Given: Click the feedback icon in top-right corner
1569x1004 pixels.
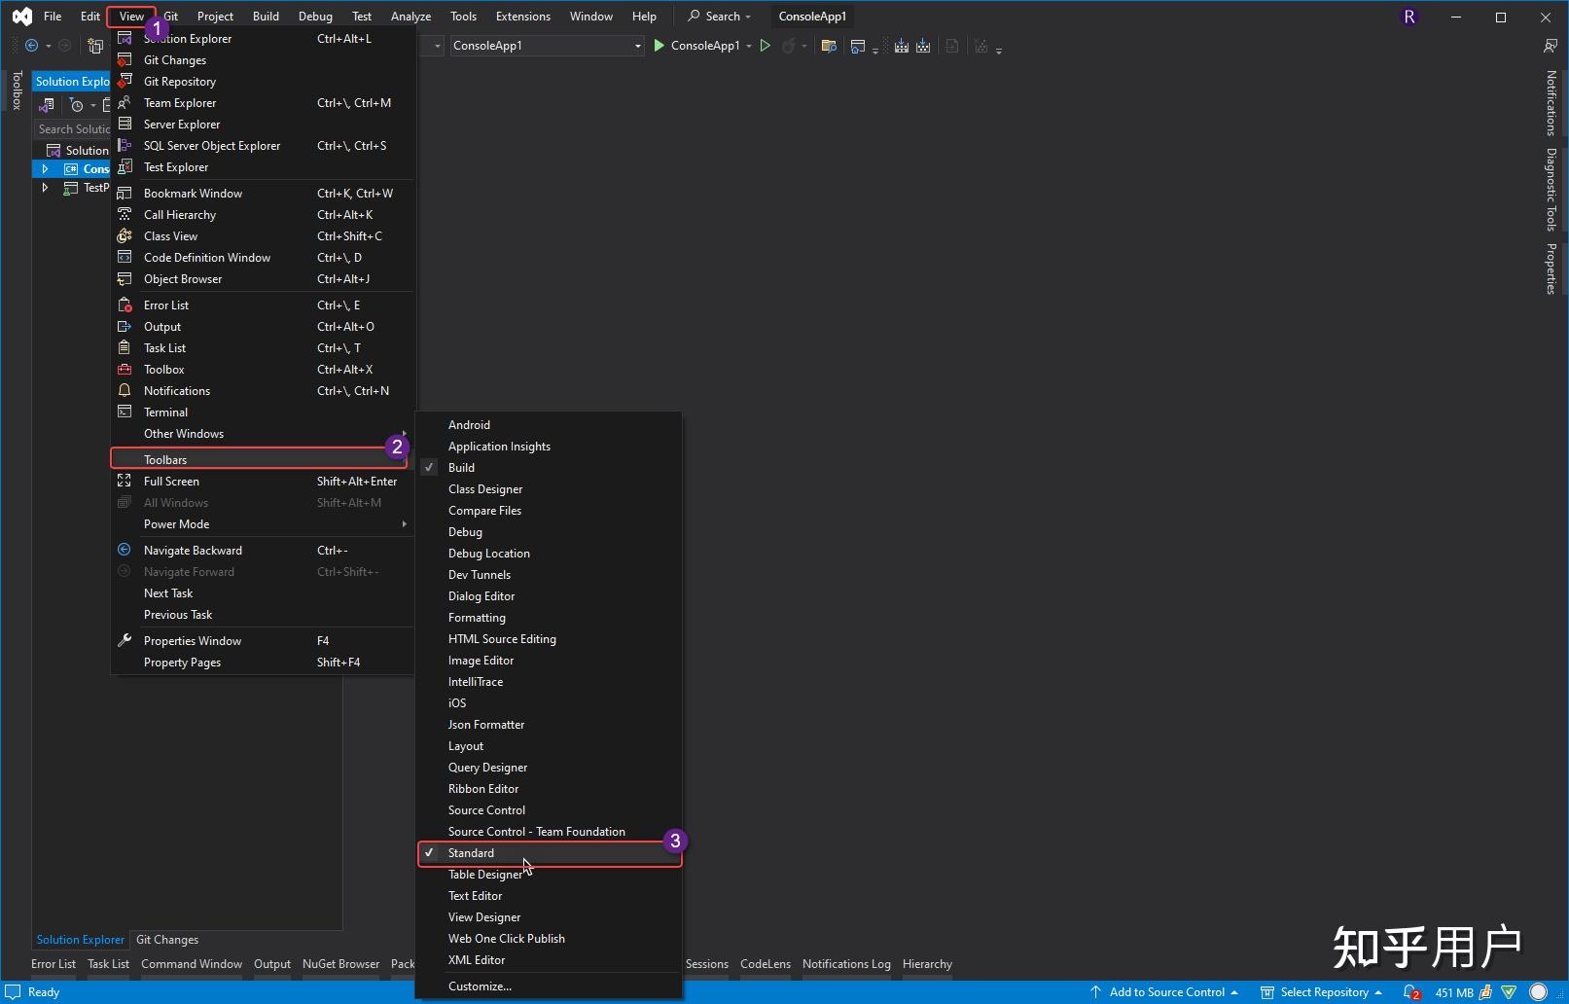Looking at the screenshot, I should (x=1550, y=46).
